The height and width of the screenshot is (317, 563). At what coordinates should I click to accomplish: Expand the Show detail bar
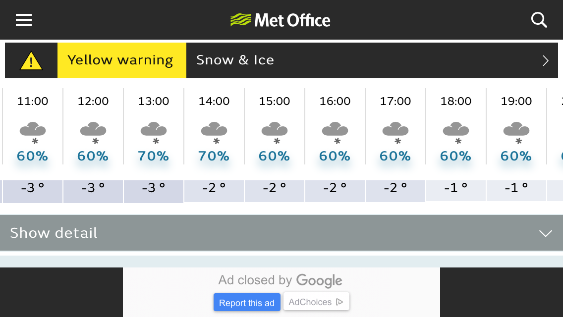[x=281, y=233]
